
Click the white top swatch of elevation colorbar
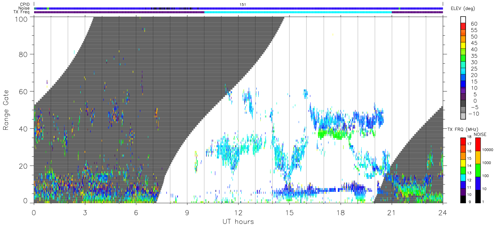coord(464,19)
